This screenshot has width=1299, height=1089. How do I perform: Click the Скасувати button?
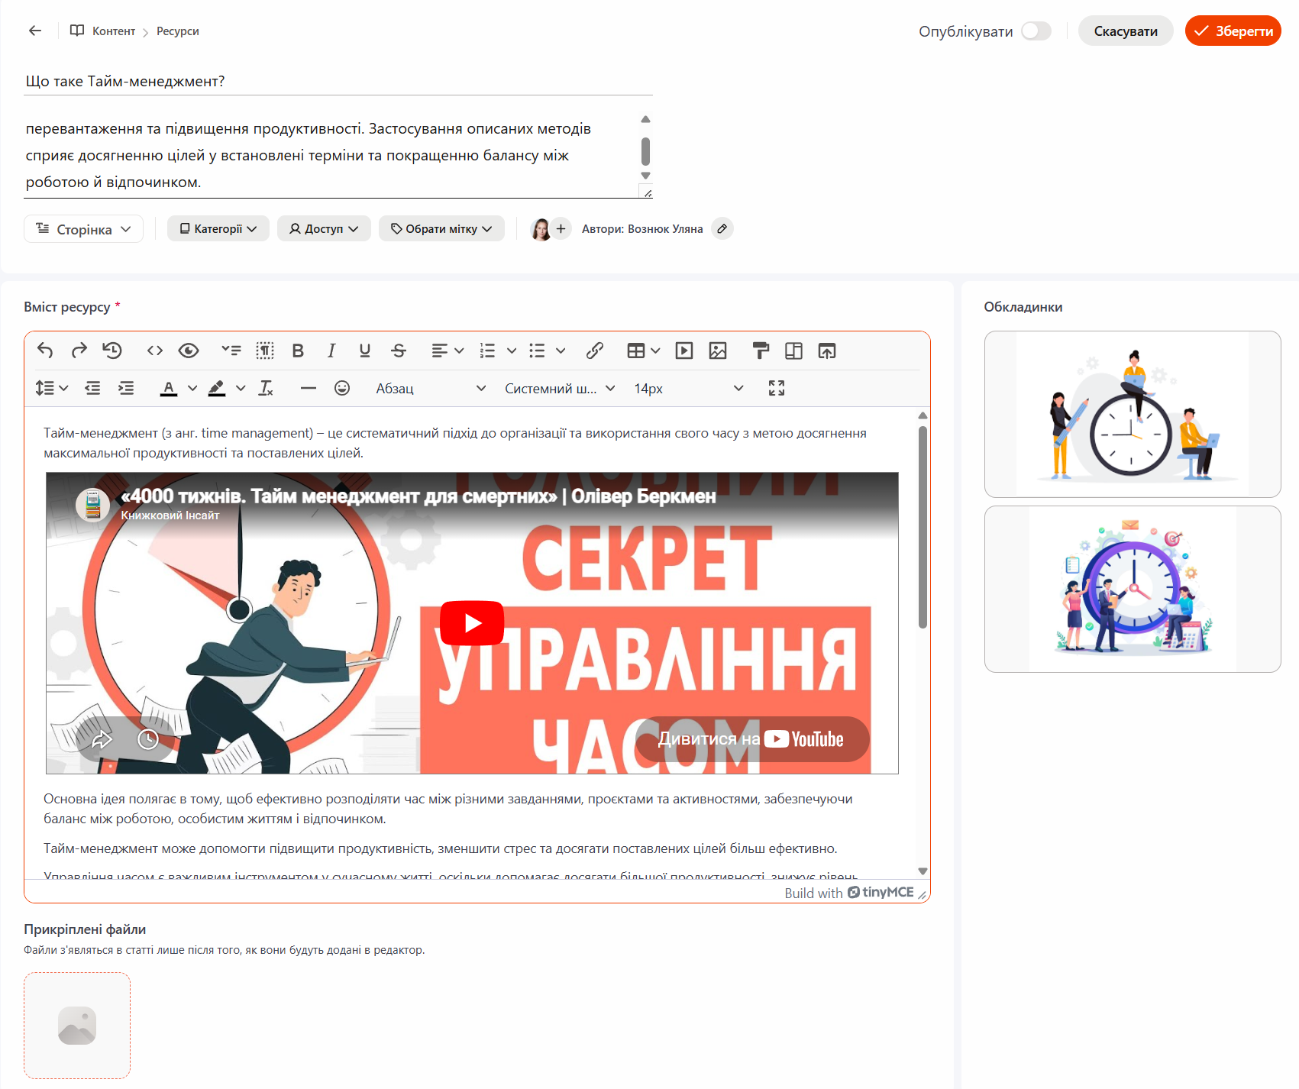(x=1126, y=31)
